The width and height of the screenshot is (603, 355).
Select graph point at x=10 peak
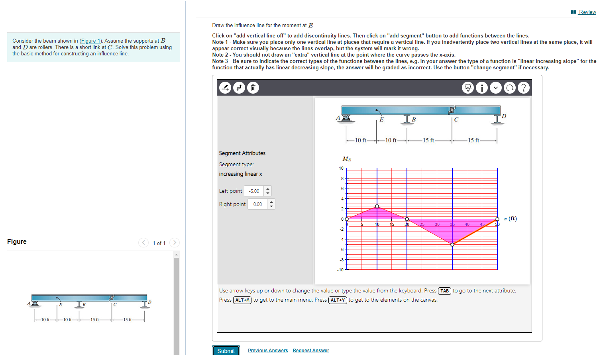click(x=377, y=206)
